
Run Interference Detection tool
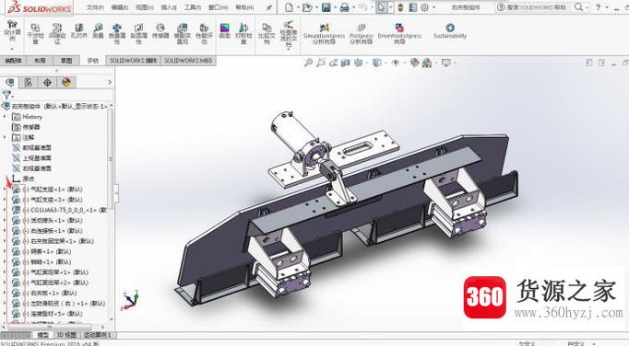[35, 33]
